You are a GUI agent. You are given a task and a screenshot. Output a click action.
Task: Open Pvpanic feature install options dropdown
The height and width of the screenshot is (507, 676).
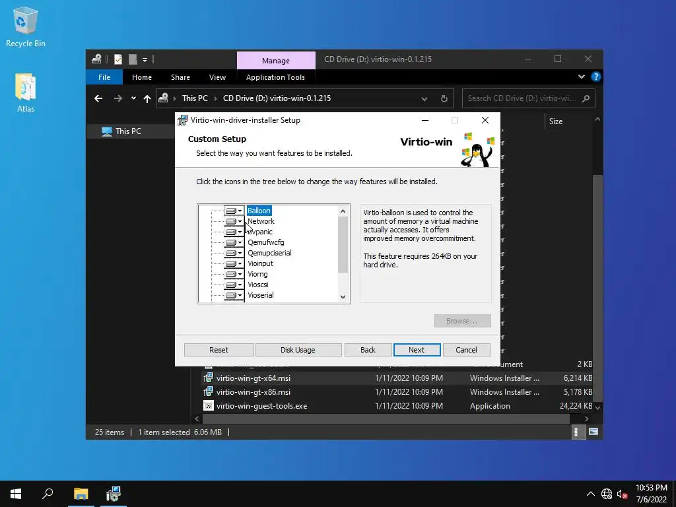(234, 232)
